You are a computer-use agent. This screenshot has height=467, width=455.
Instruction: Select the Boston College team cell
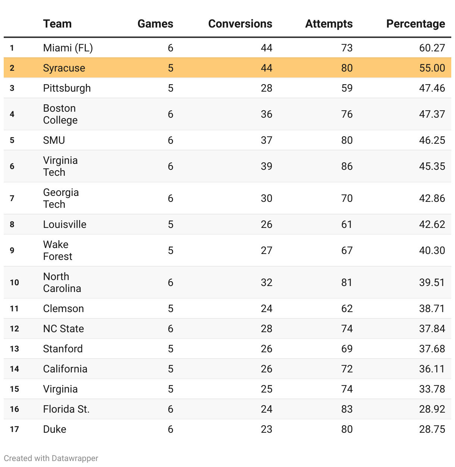[x=60, y=114]
